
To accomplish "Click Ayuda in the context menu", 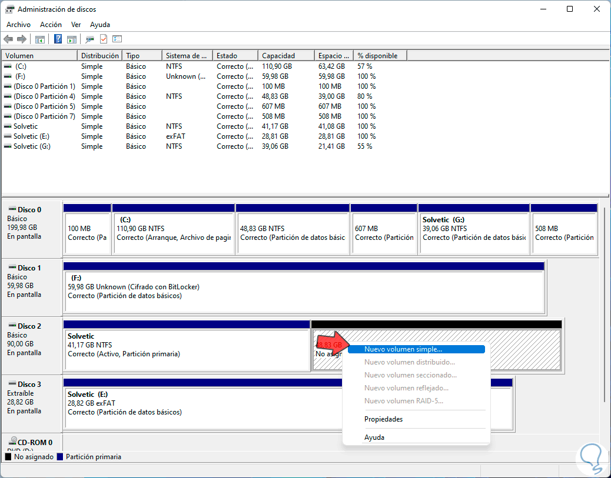I will coord(374,437).
